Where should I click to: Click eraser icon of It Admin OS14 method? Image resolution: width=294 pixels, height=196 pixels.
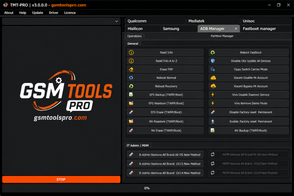tap(131, 173)
